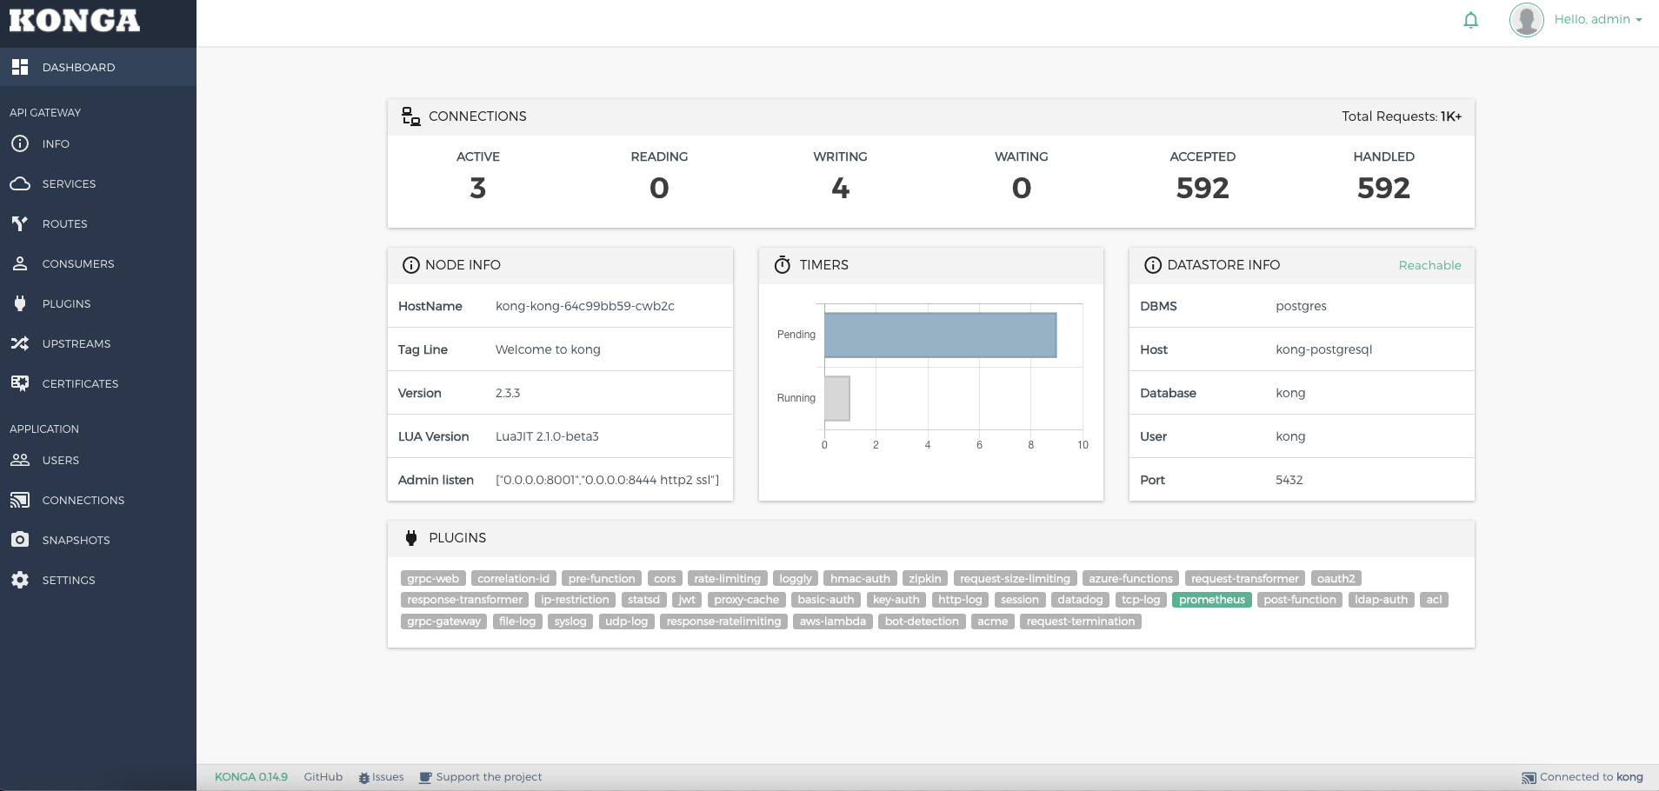The image size is (1659, 791).
Task: Click the Connections cast icon in sidebar
Action: pos(20,500)
